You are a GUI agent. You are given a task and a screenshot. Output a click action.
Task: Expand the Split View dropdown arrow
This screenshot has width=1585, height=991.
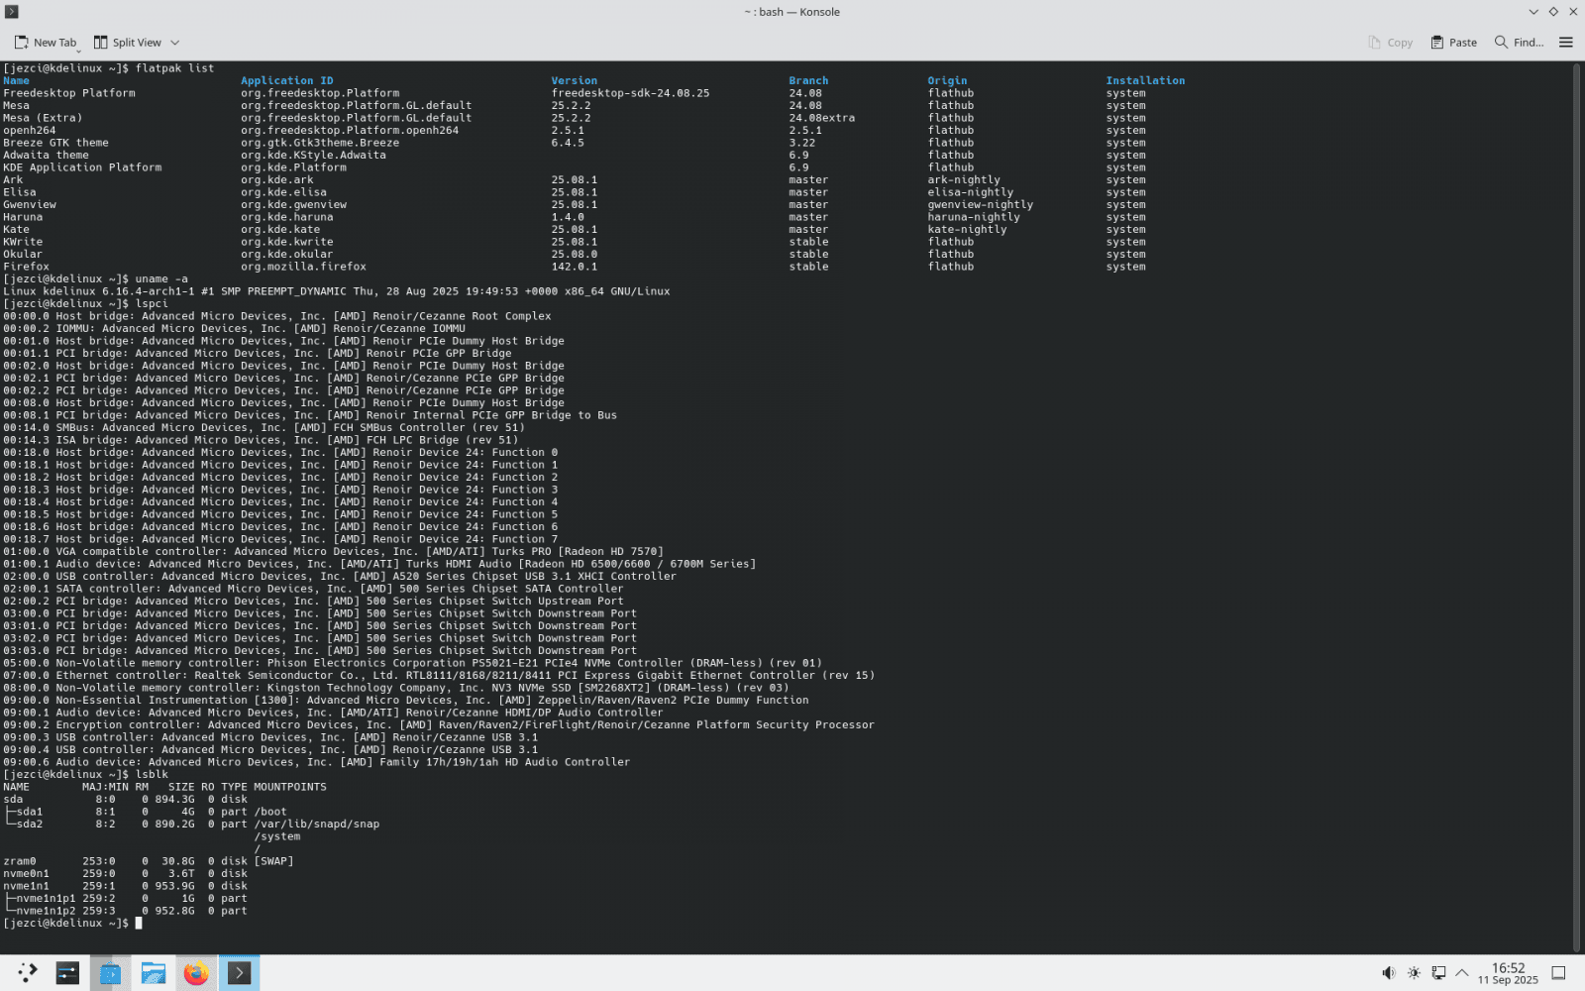[175, 43]
